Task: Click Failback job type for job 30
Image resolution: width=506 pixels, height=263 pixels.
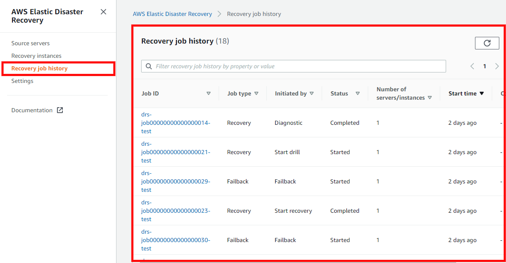Action: [238, 240]
